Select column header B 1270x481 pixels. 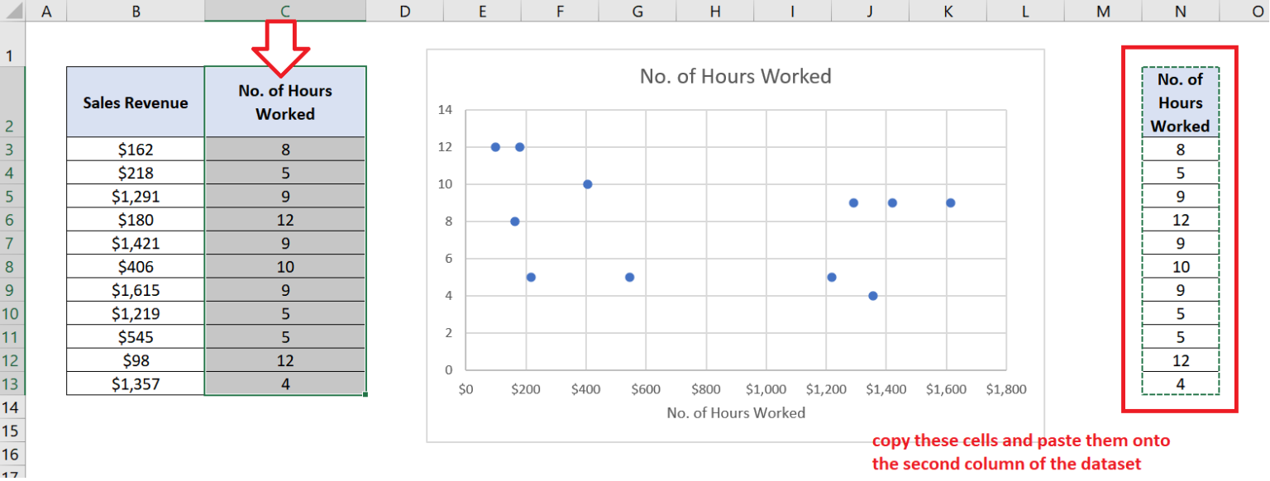[135, 11]
